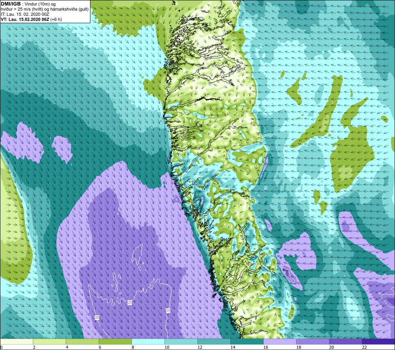Click the 2–4 m/s light green legend swatch

point(49,341)
